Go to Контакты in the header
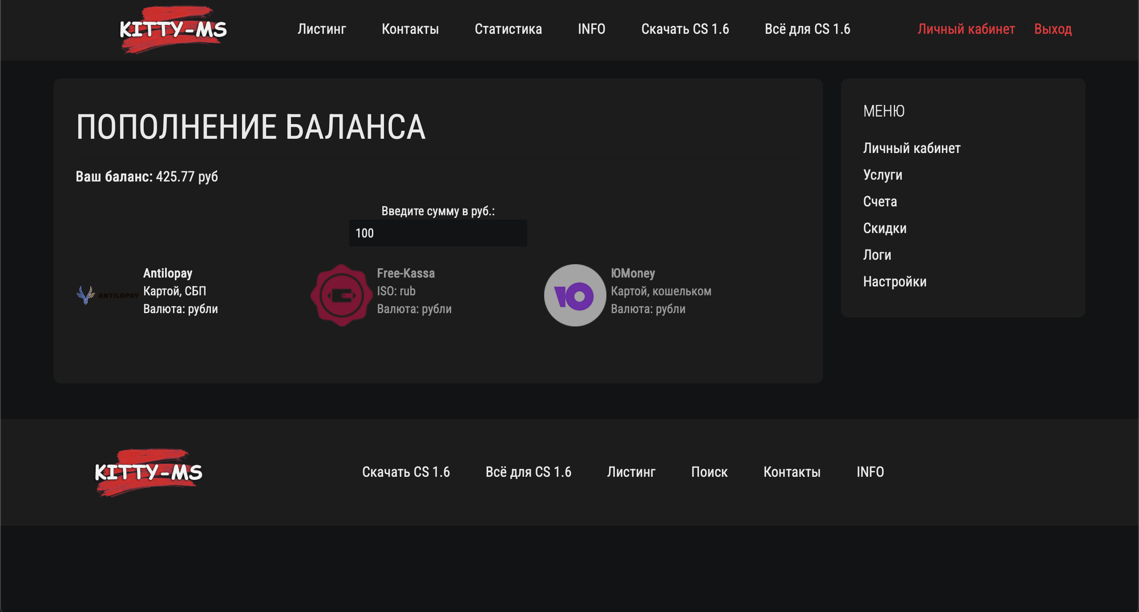 (x=410, y=29)
